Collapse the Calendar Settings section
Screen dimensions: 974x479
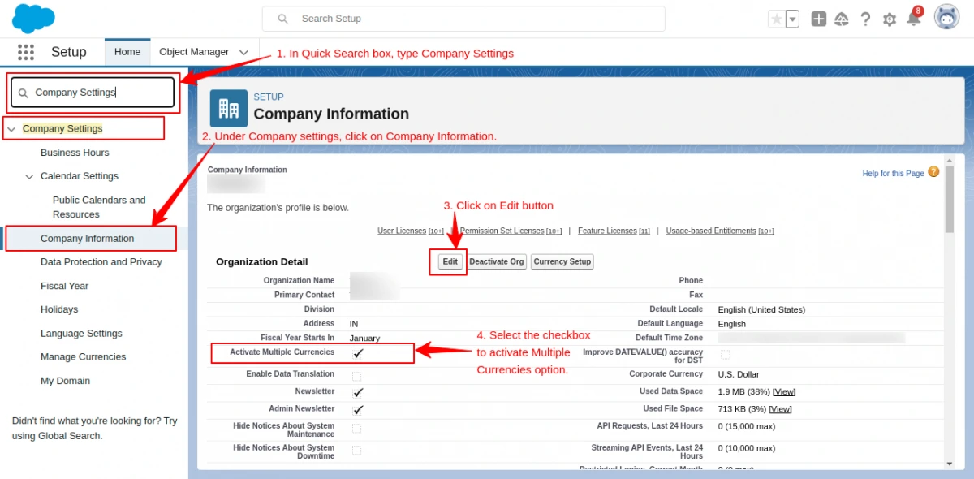click(29, 176)
